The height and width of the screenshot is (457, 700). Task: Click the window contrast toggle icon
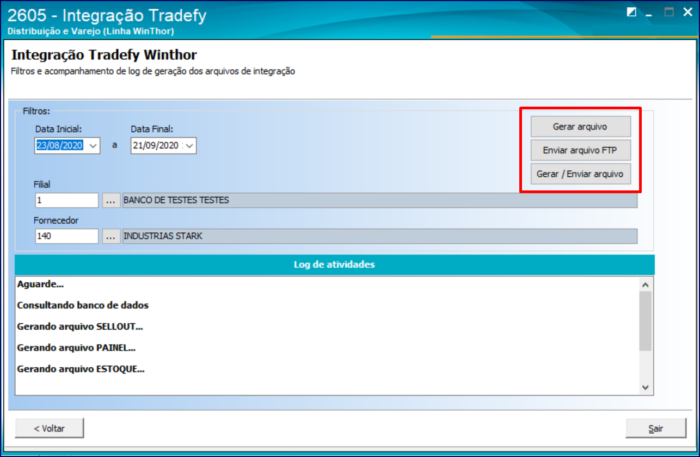pos(631,13)
